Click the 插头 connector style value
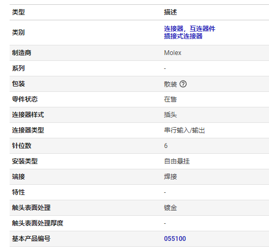This screenshot has height=250, width=269. pos(170,115)
